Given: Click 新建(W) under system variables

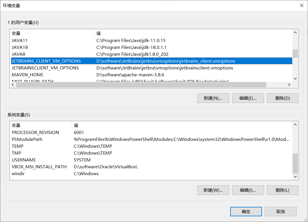Looking at the screenshot, I should [213, 190].
